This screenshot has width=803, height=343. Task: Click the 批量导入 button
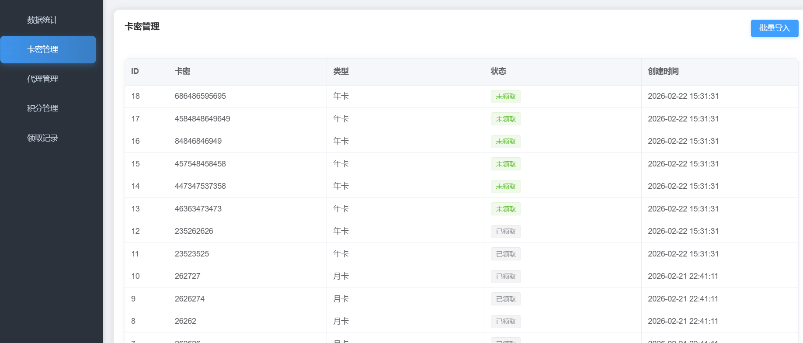774,28
